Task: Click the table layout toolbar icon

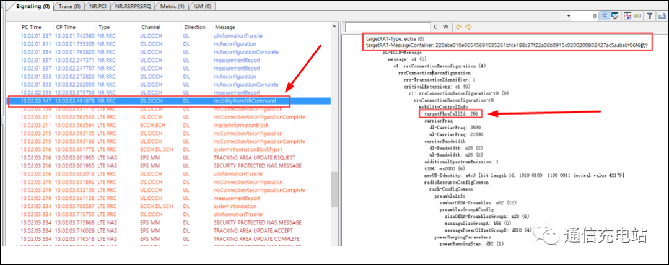Action: [627, 16]
